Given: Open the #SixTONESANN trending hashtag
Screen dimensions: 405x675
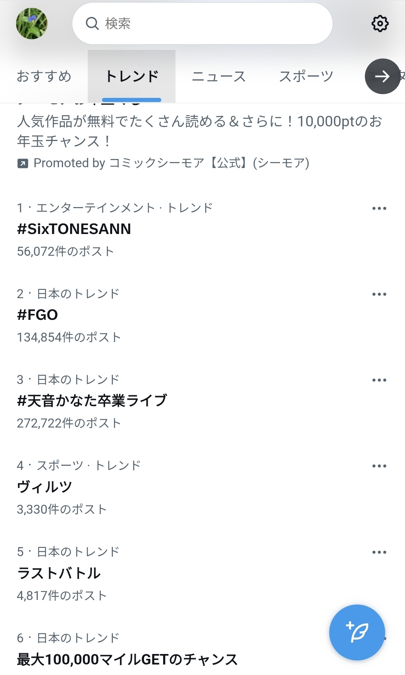Looking at the screenshot, I should pos(74,229).
